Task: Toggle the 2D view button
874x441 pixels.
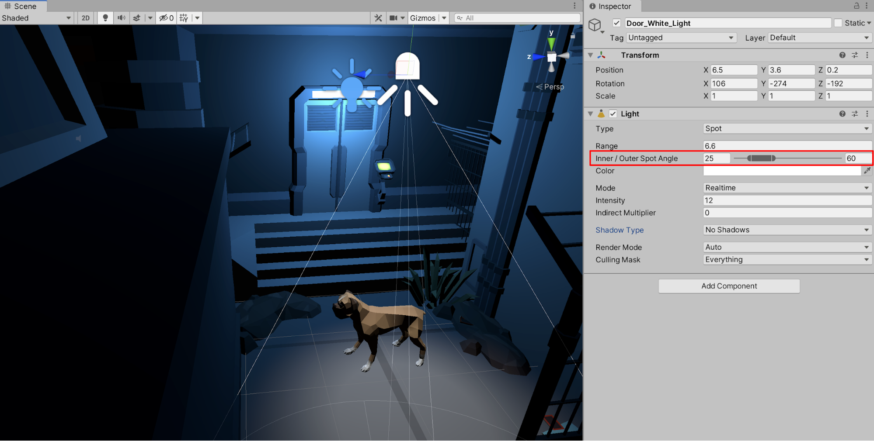Action: 86,18
